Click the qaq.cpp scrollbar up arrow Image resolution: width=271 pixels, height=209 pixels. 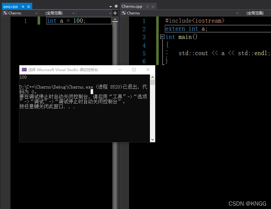click(x=115, y=19)
